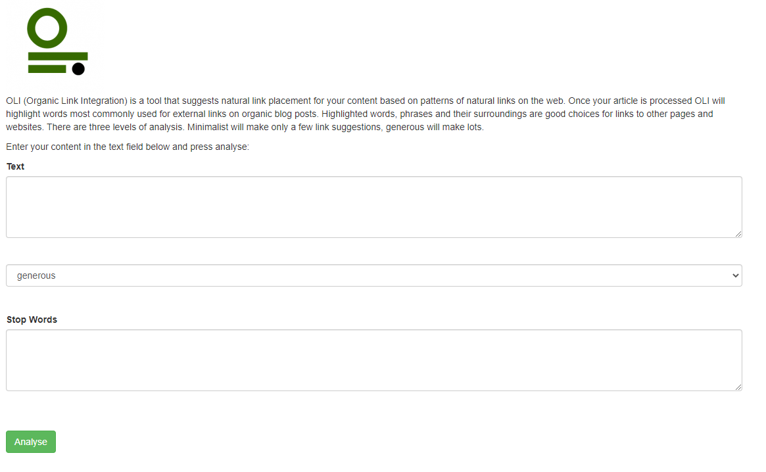The height and width of the screenshot is (472, 766).
Task: Click the Analyse button
Action: (x=31, y=442)
